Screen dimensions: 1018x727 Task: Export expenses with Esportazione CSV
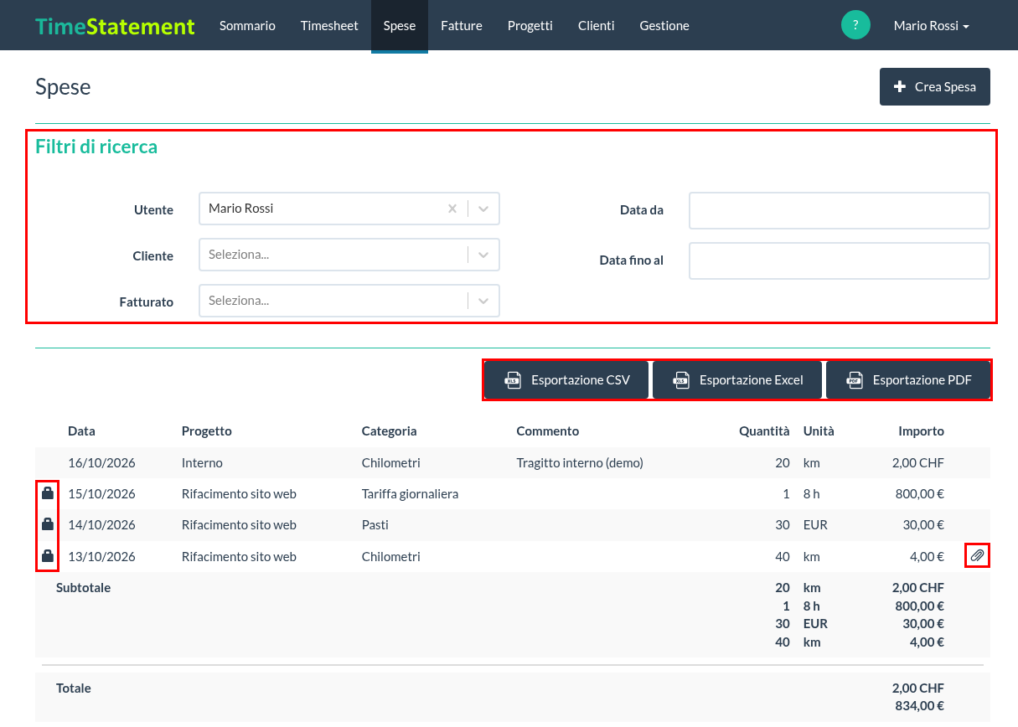567,380
